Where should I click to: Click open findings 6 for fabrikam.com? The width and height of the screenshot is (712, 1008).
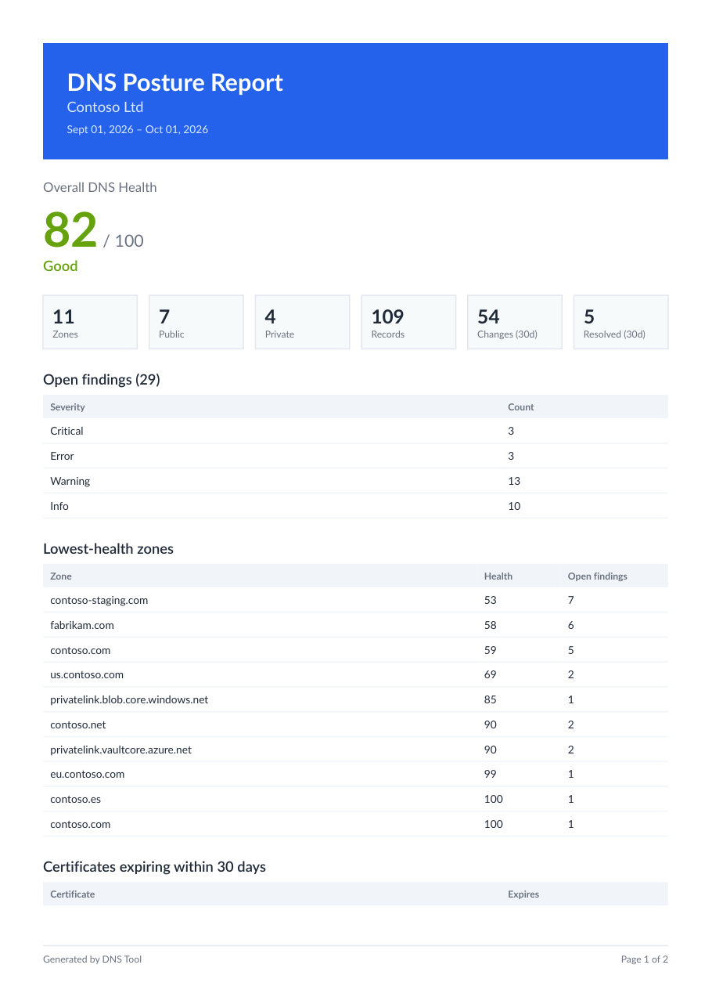(571, 625)
